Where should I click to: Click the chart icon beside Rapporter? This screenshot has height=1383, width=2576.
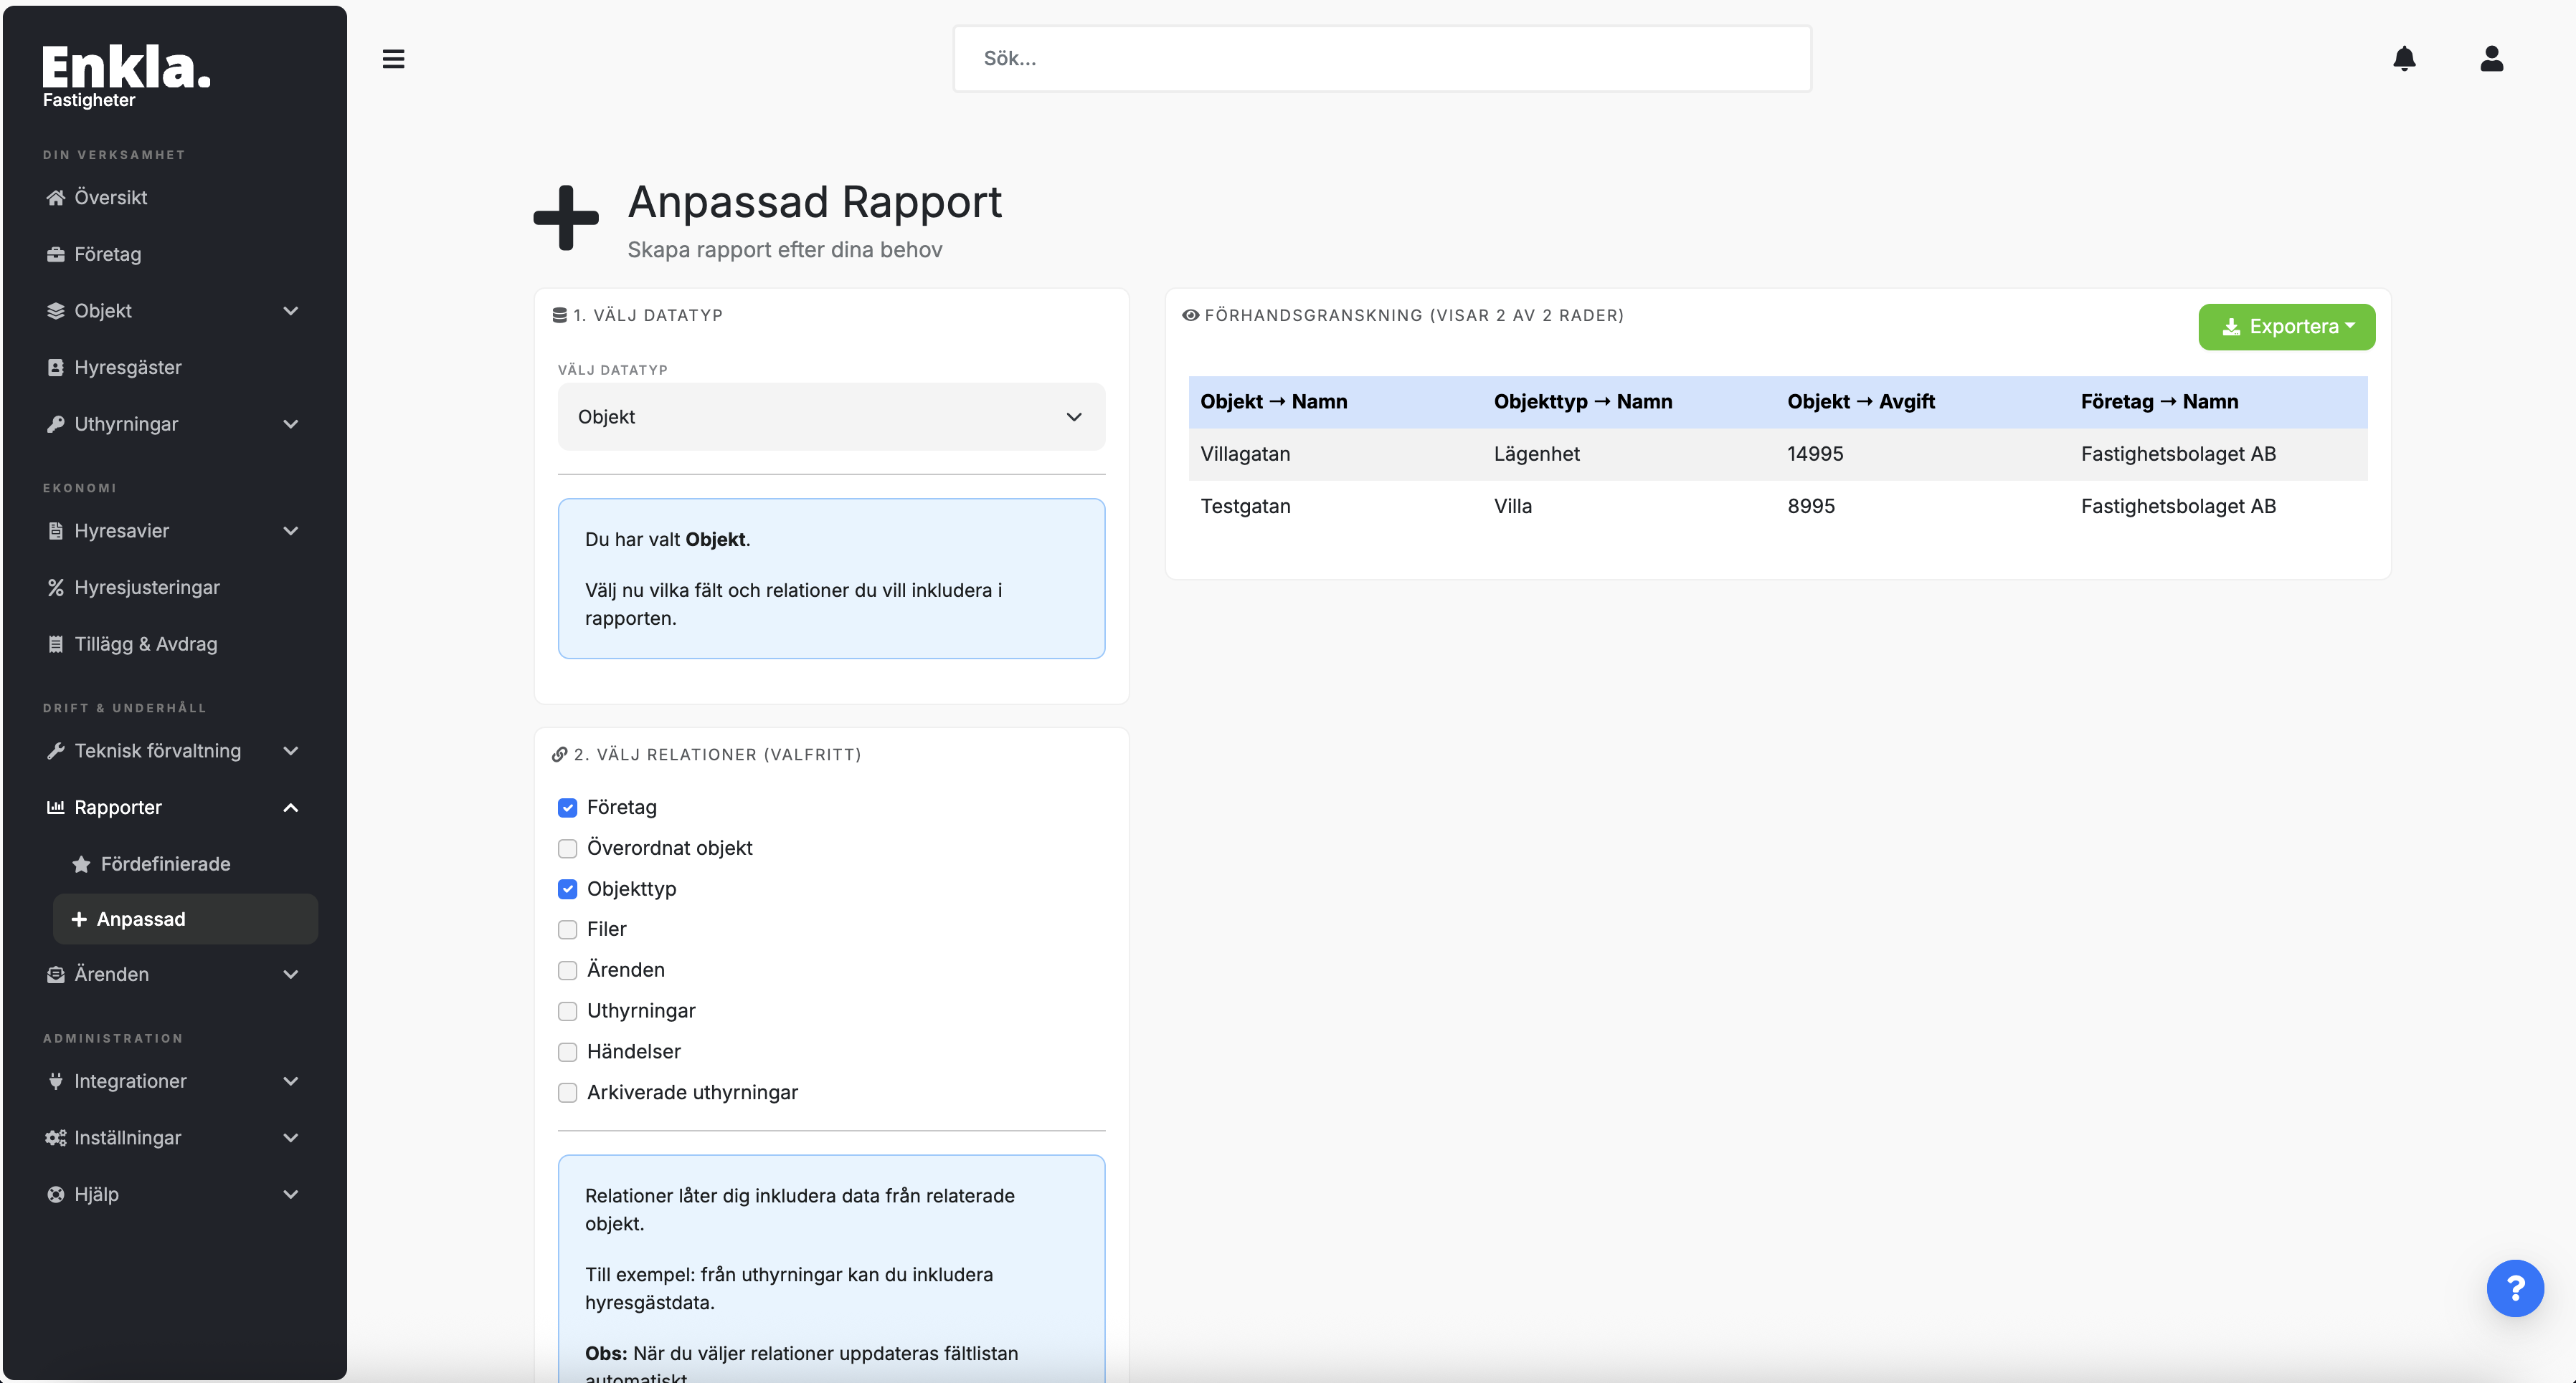point(56,808)
